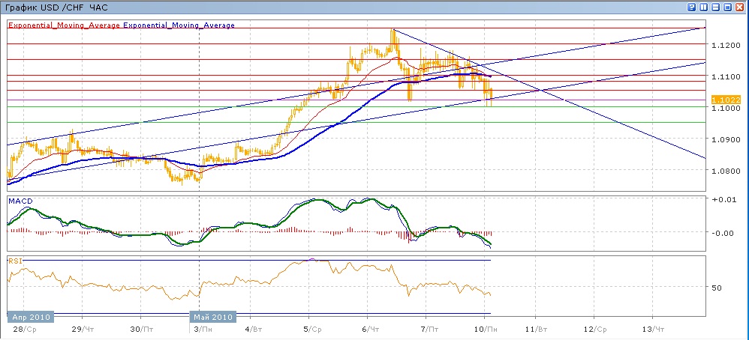Close the USD/CHF chart window
Image resolution: width=749 pixels, height=340 pixels.
740,6
